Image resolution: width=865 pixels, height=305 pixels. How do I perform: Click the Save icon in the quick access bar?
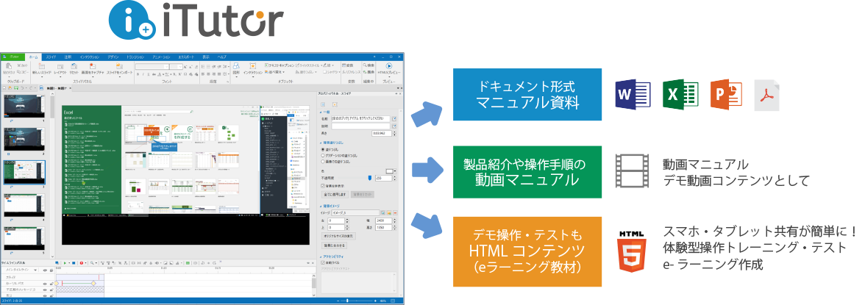[x=16, y=87]
